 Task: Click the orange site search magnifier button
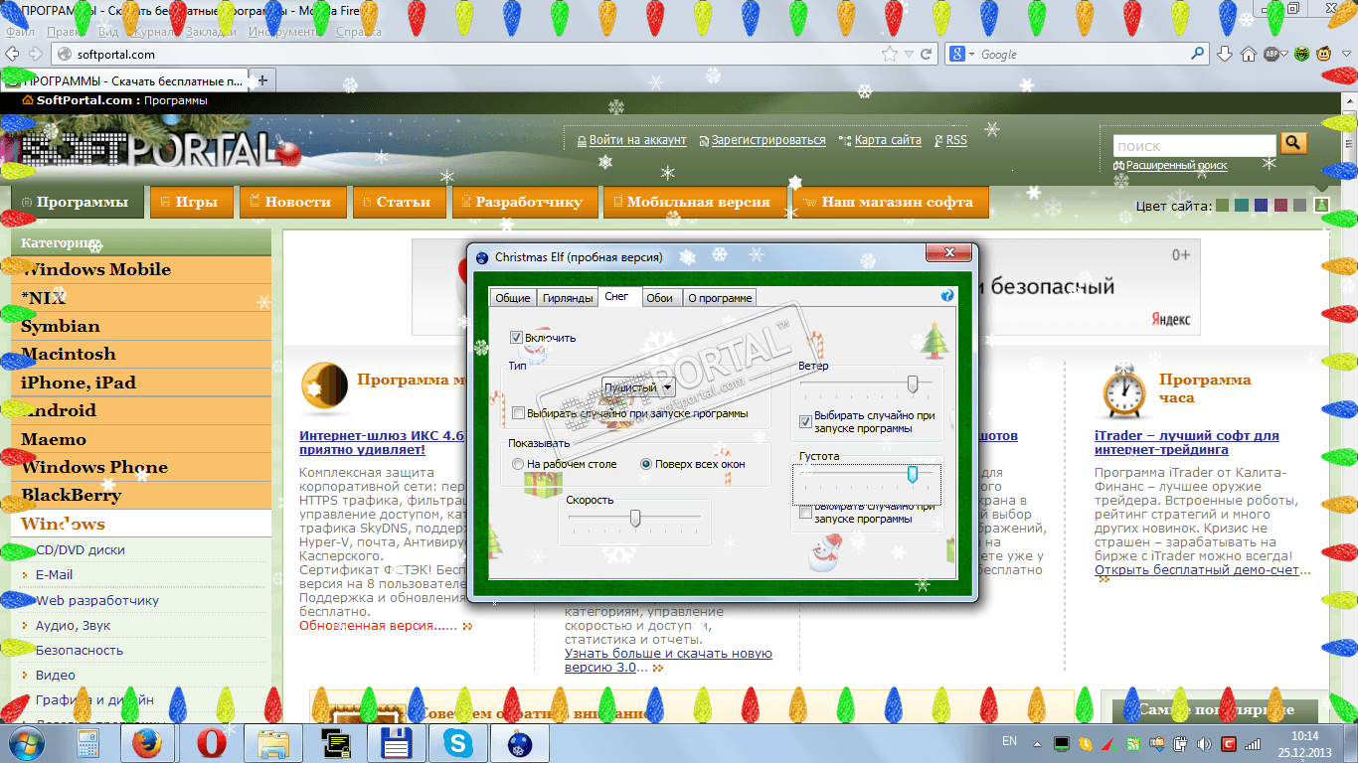pyautogui.click(x=1292, y=144)
